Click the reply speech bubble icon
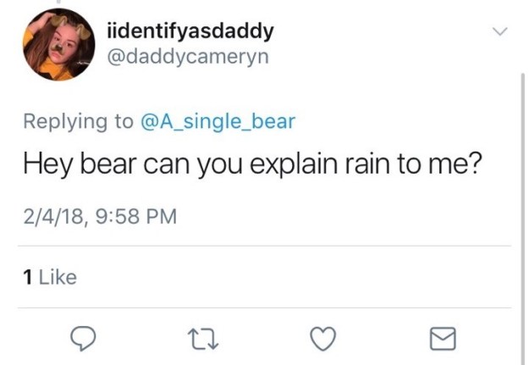 coord(82,339)
